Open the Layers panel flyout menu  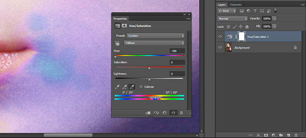tap(303, 5)
